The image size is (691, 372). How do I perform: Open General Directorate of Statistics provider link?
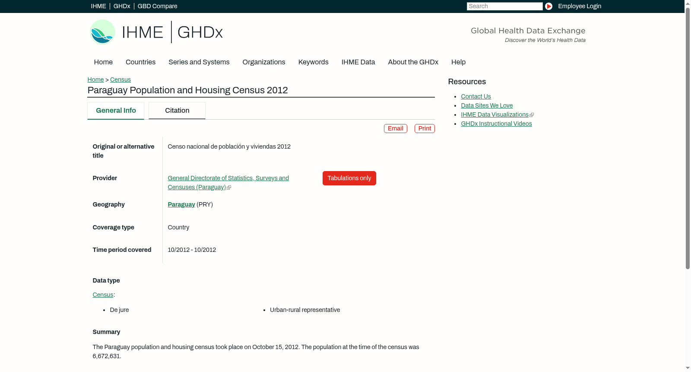pyautogui.click(x=228, y=183)
